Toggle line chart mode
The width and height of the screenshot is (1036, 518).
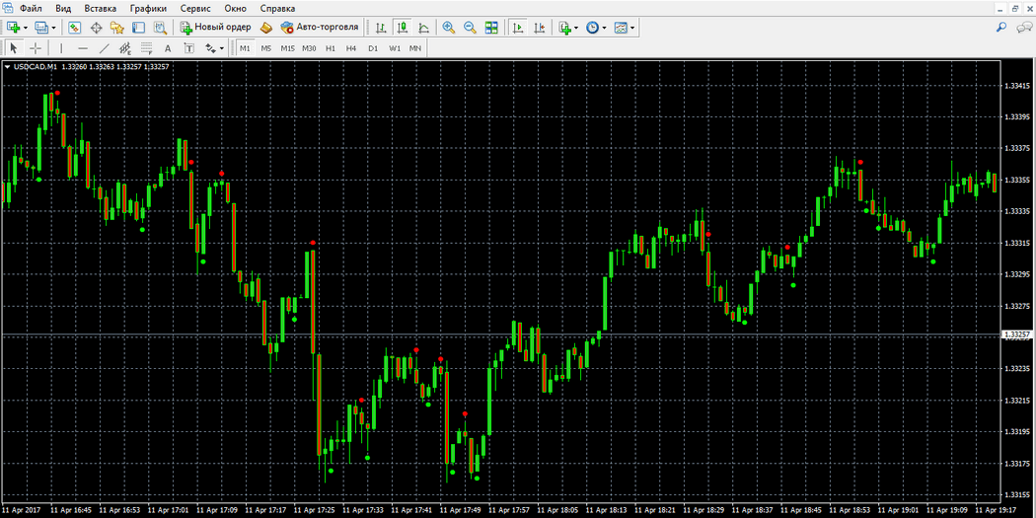(423, 28)
